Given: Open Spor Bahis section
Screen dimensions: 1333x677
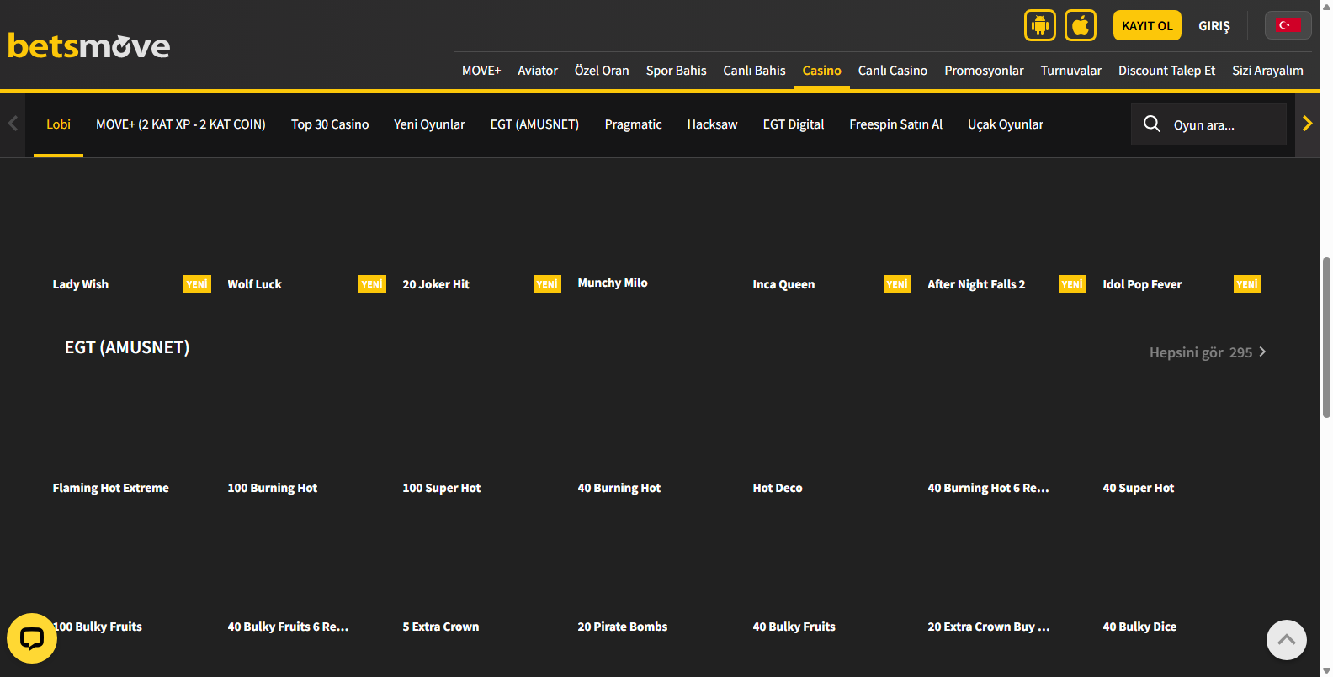Looking at the screenshot, I should click(x=677, y=71).
